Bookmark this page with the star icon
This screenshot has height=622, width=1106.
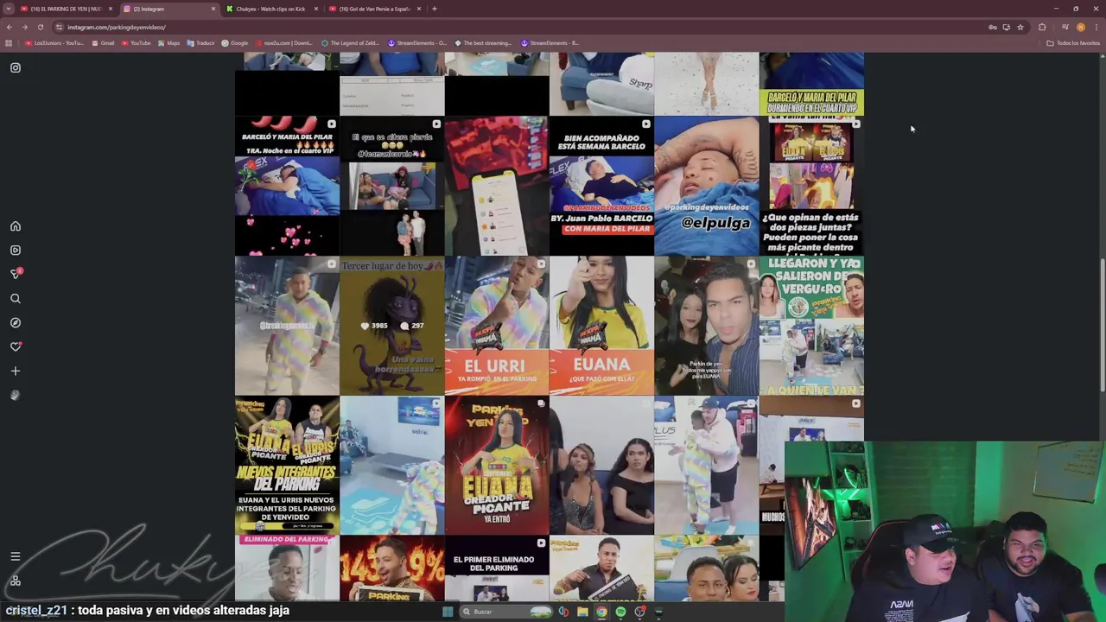pos(1020,27)
